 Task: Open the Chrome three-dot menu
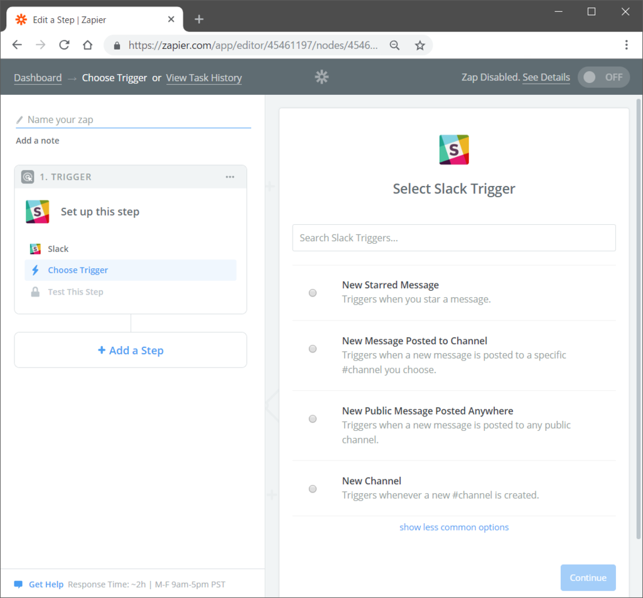(x=626, y=45)
